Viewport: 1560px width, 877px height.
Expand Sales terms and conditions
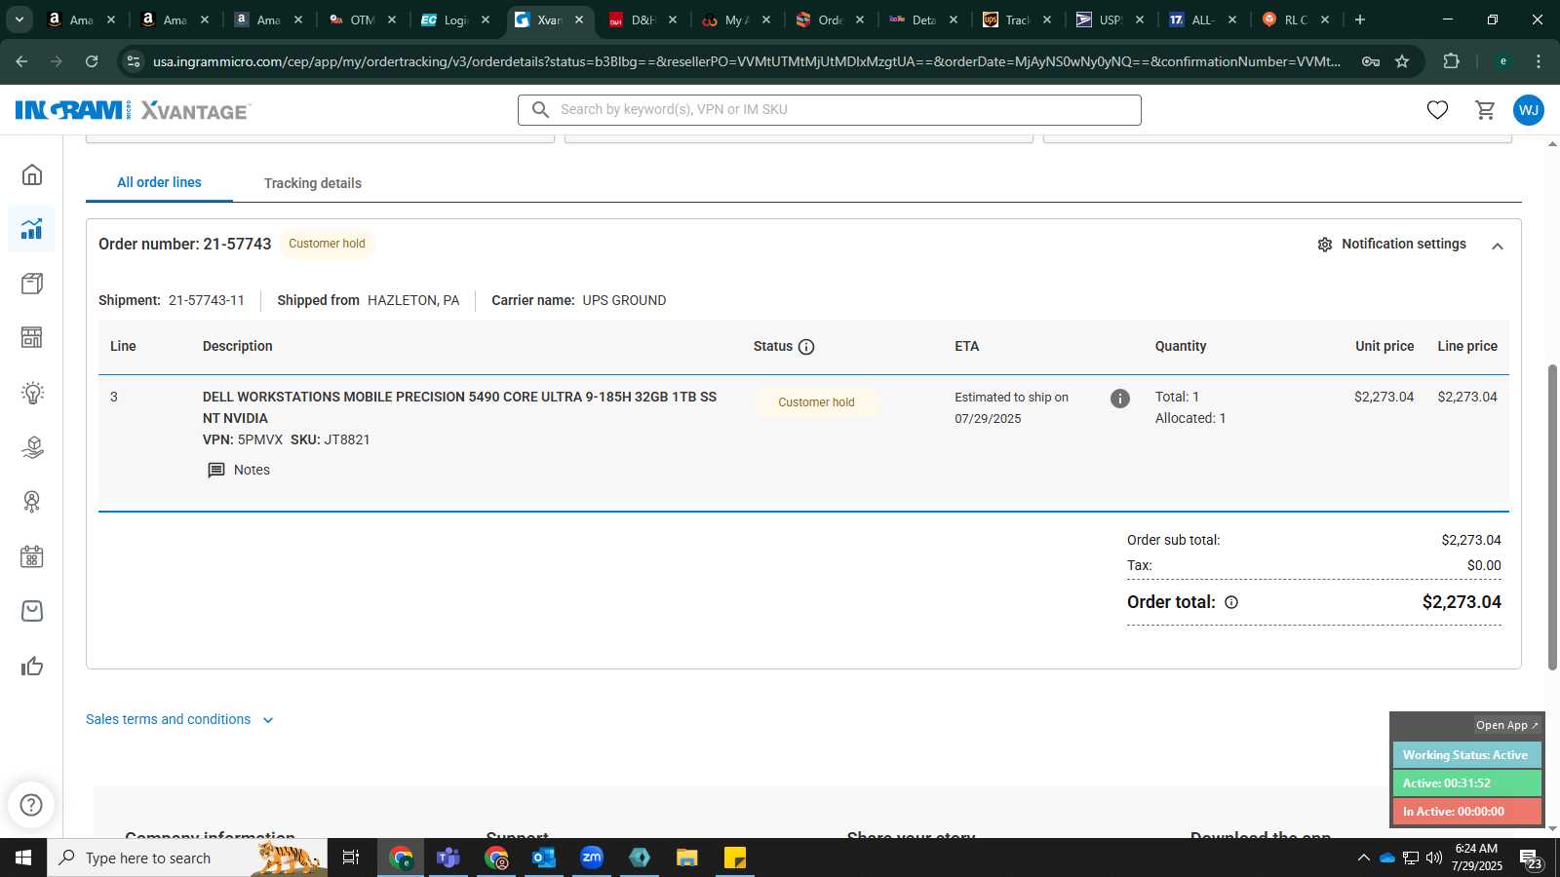179,719
